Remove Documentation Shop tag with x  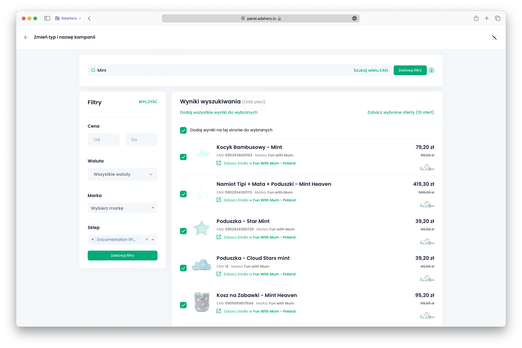(93, 239)
